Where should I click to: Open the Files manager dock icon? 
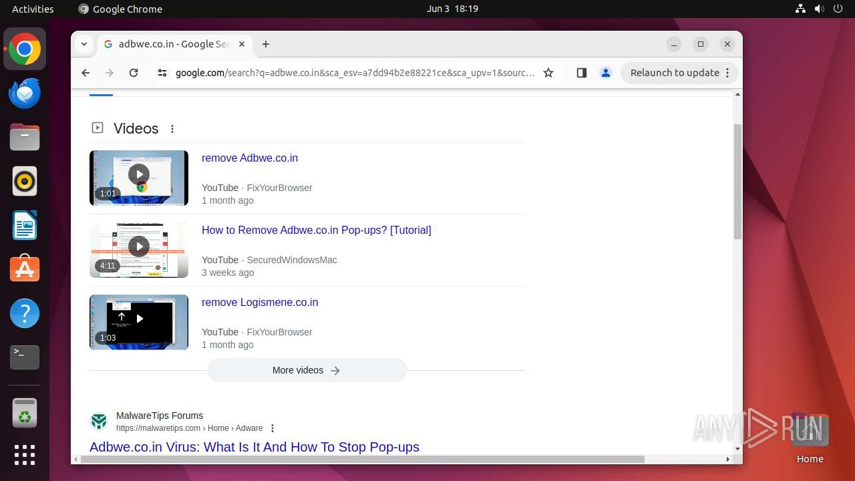25,138
